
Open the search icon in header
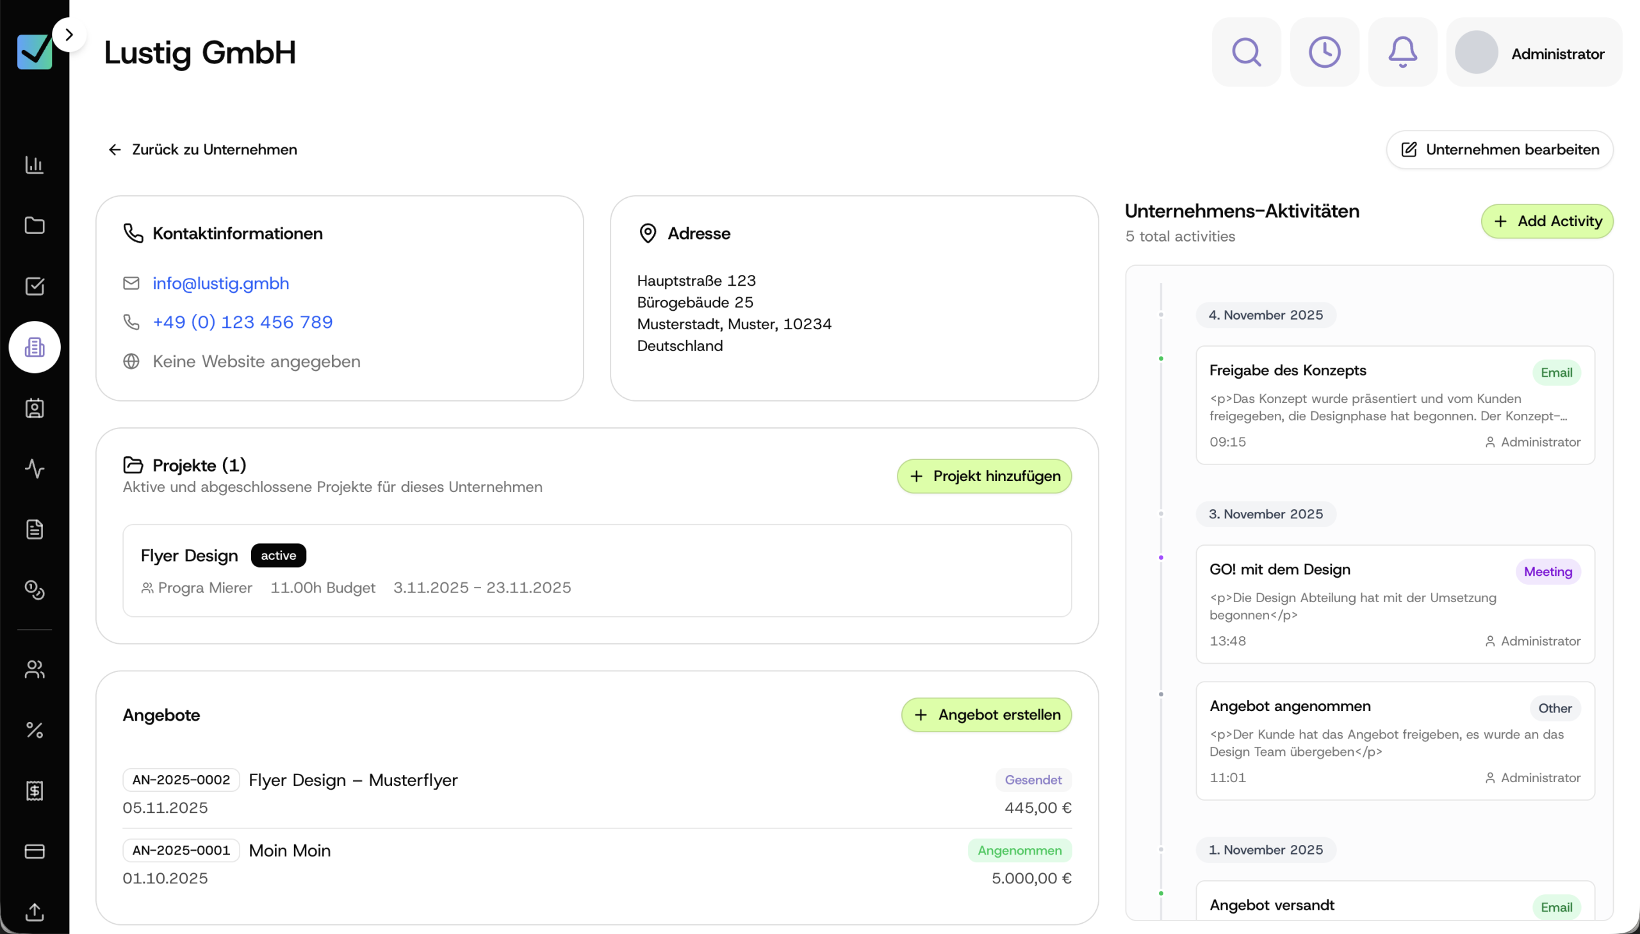1245,53
